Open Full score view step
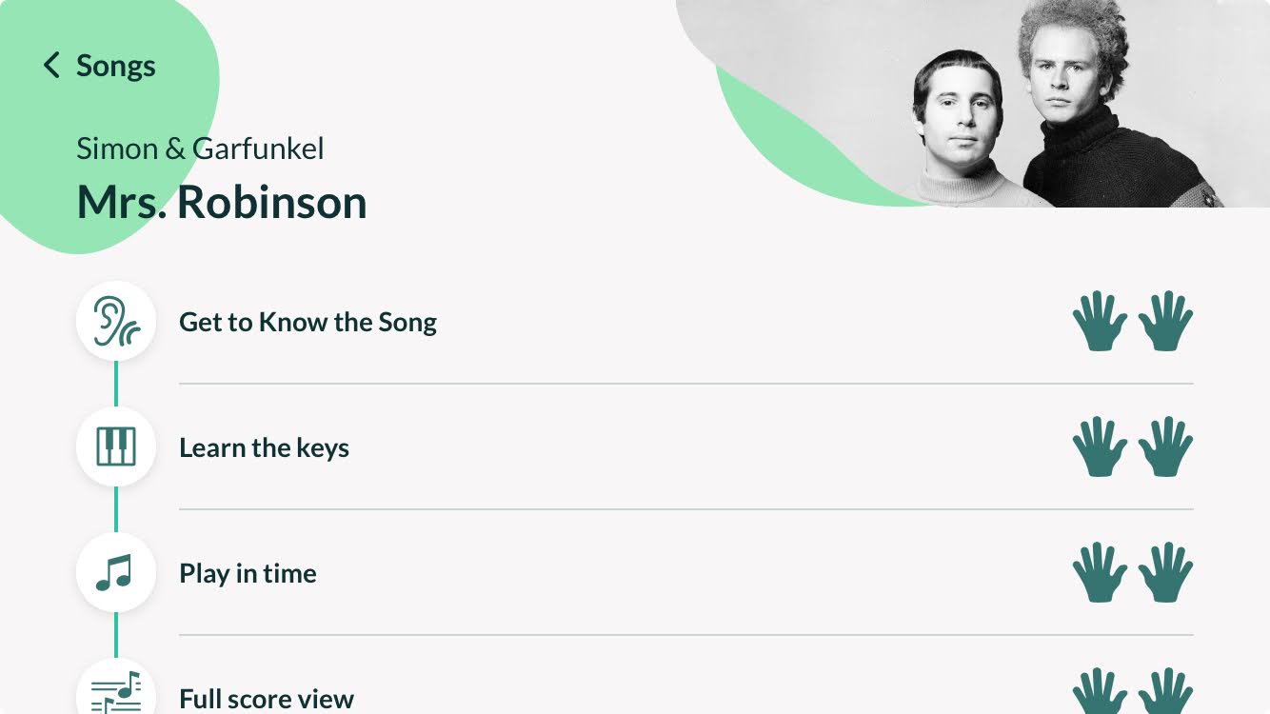 click(x=635, y=691)
